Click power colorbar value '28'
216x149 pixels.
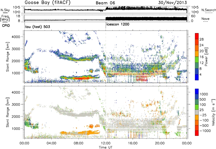[201, 39]
